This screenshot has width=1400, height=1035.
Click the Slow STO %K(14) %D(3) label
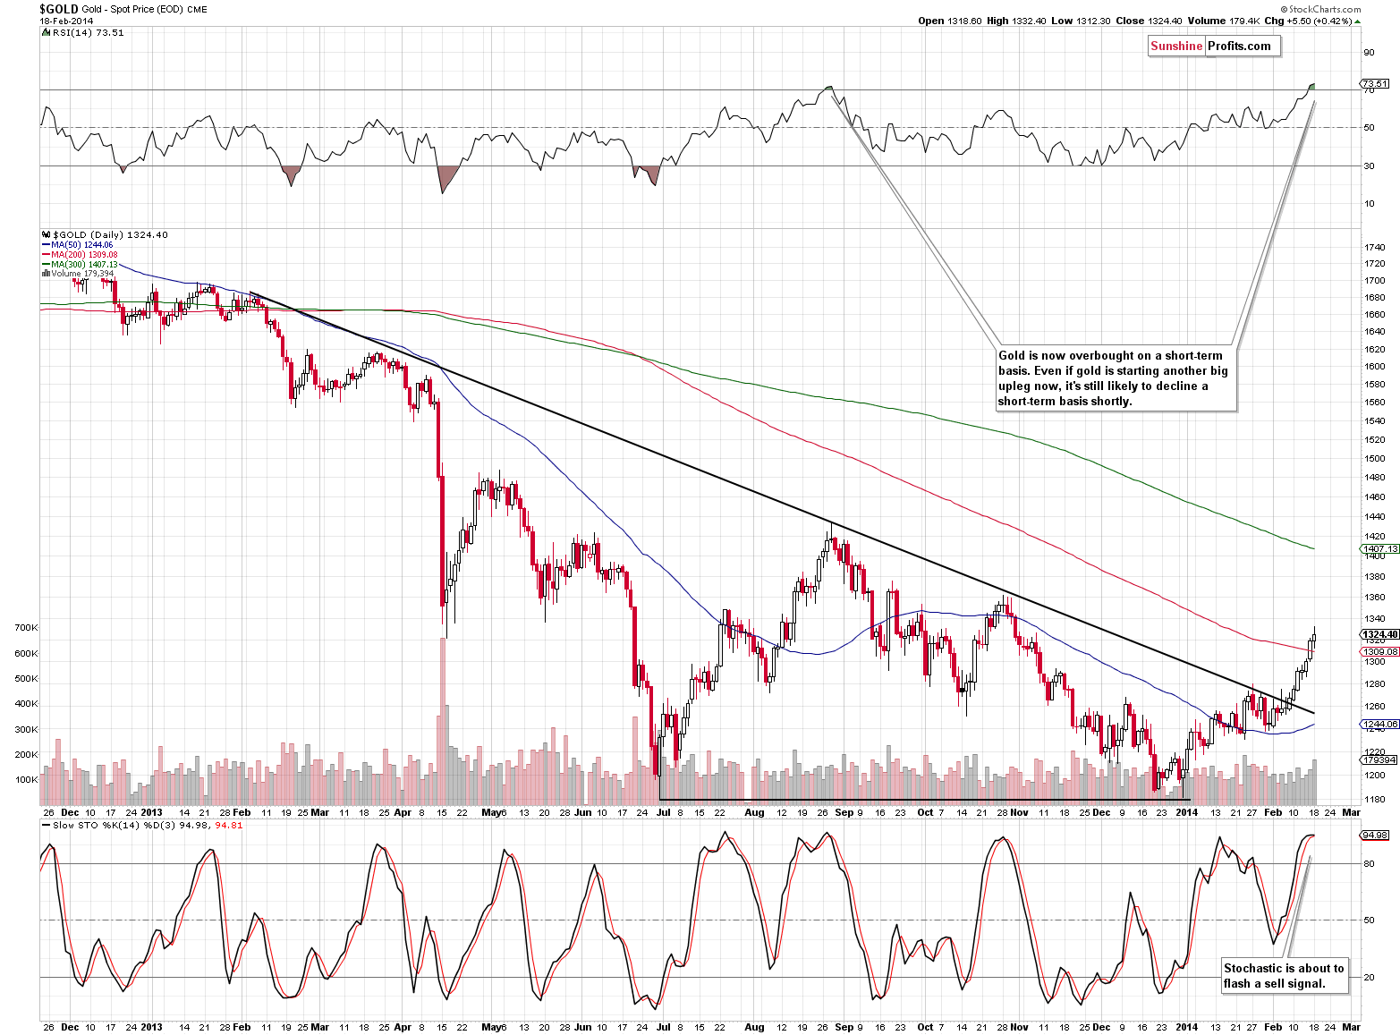point(115,825)
